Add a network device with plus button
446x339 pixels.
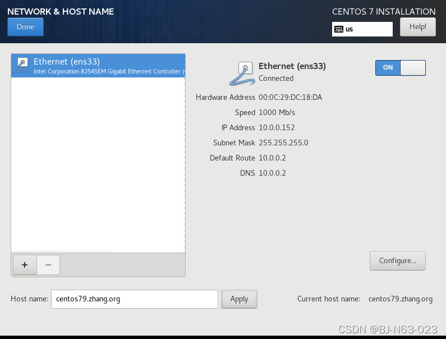click(x=25, y=265)
